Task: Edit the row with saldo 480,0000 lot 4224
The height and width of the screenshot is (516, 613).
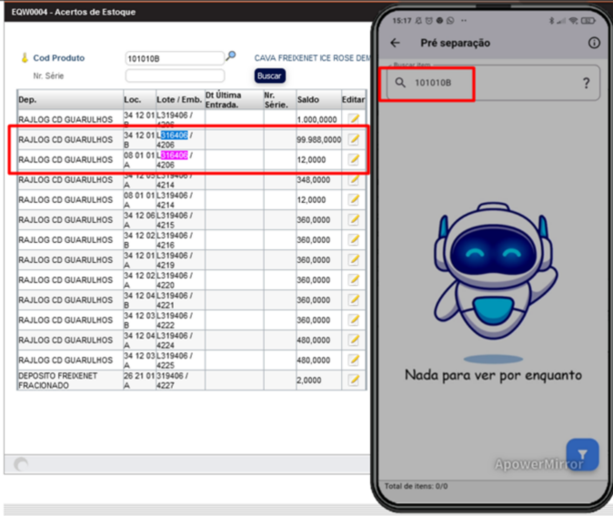Action: pos(354,339)
